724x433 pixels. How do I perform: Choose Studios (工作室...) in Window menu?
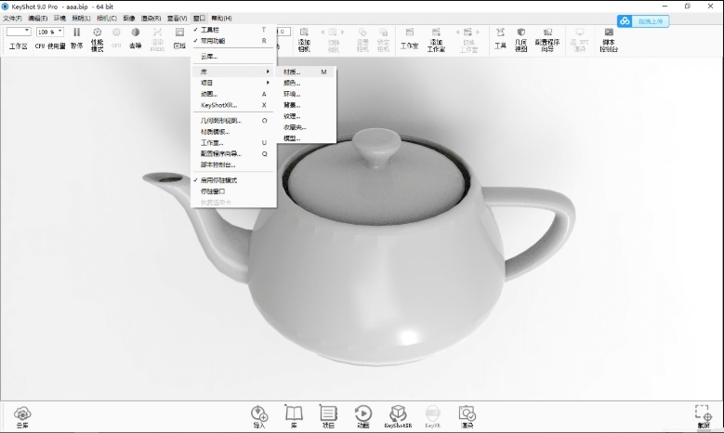click(233, 143)
